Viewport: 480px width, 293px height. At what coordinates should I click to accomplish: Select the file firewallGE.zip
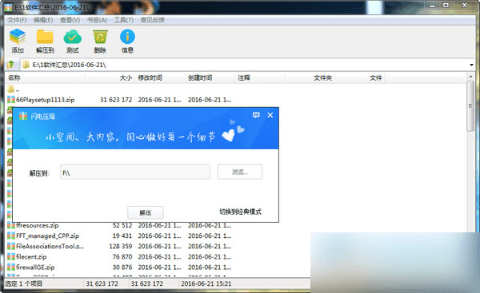click(x=35, y=267)
